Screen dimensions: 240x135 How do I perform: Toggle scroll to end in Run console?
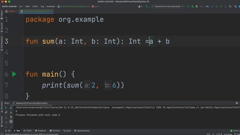[11, 121]
